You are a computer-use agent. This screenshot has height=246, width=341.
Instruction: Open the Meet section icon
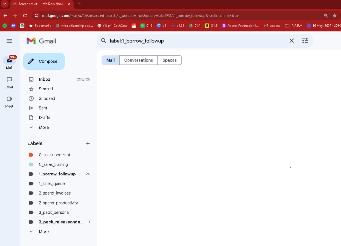coord(9,99)
